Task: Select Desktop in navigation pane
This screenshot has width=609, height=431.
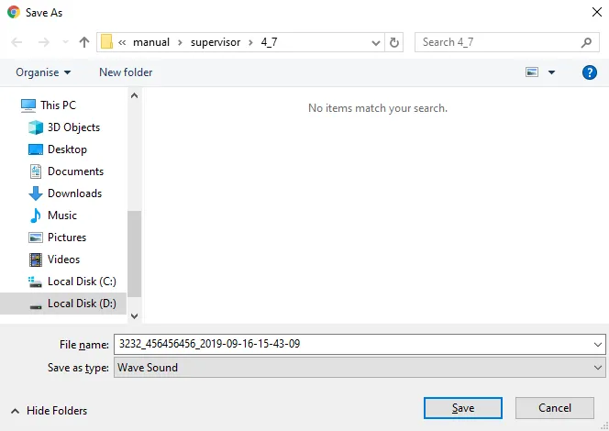Action: (x=67, y=149)
